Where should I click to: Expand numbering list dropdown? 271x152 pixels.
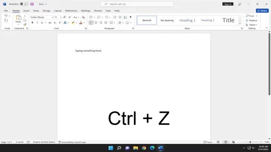tap(102, 17)
